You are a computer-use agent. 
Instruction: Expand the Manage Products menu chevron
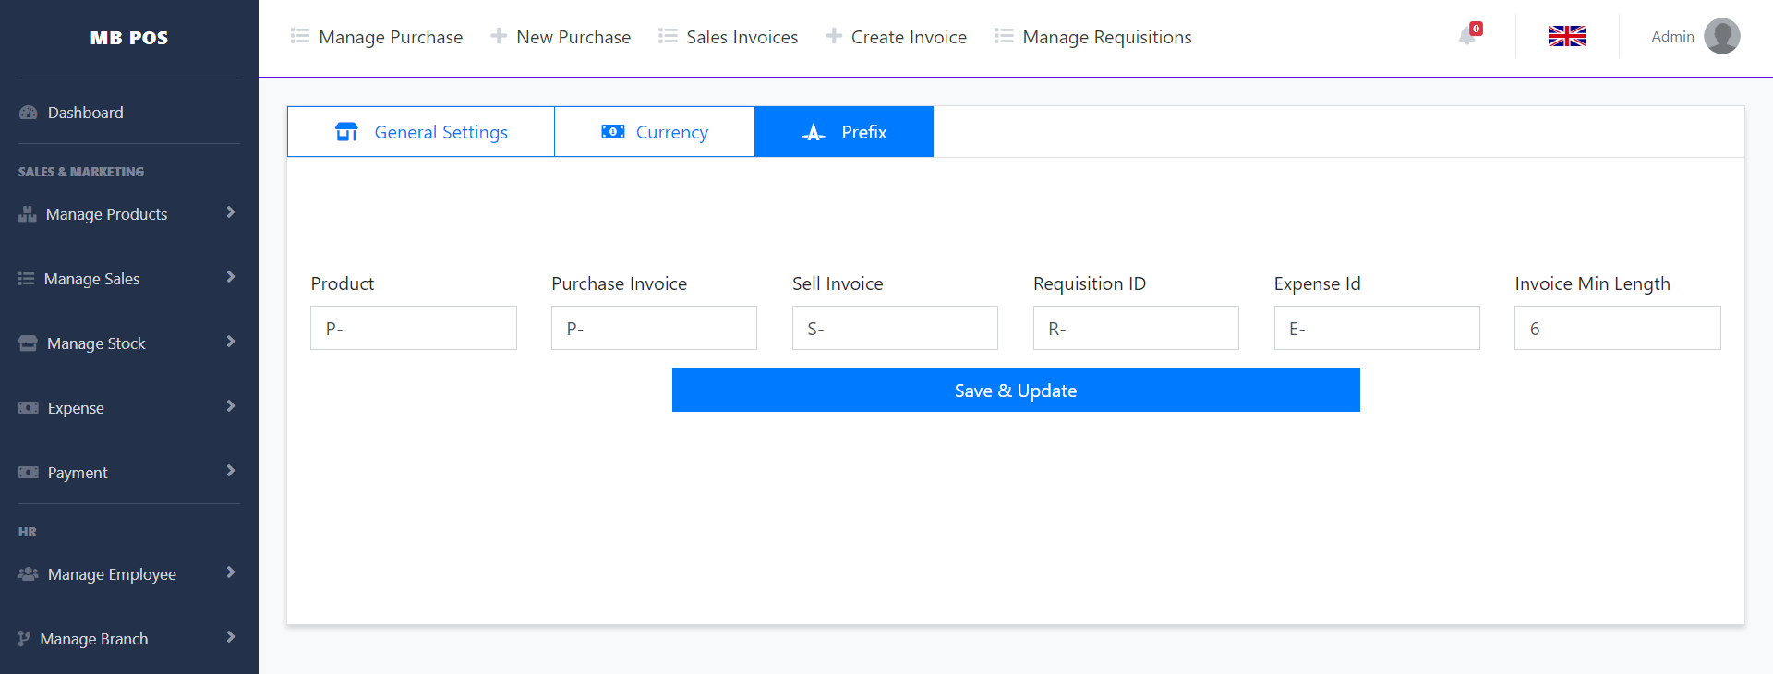[x=230, y=212]
